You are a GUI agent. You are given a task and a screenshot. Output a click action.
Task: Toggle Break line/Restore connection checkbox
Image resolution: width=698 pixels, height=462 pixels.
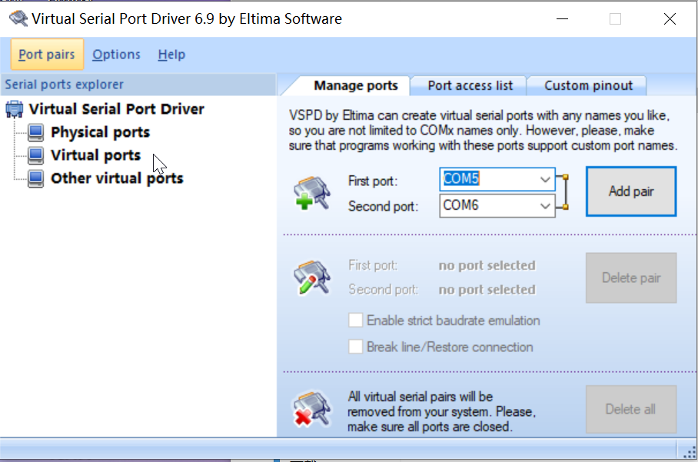(355, 346)
